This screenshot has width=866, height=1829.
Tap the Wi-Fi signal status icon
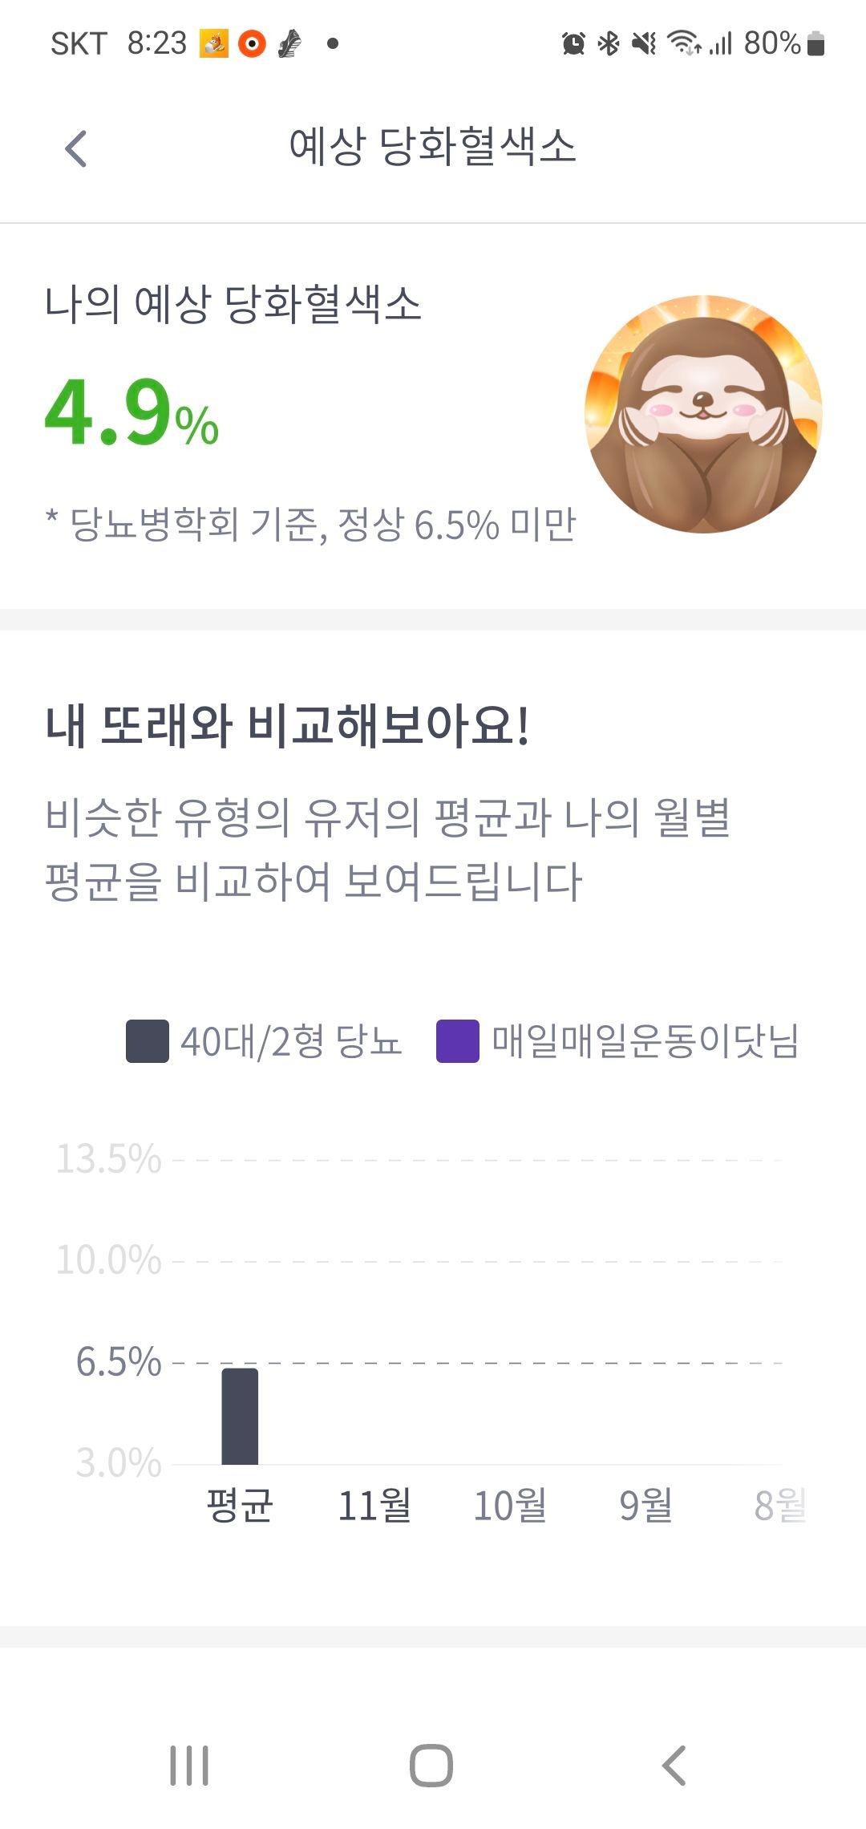(685, 43)
